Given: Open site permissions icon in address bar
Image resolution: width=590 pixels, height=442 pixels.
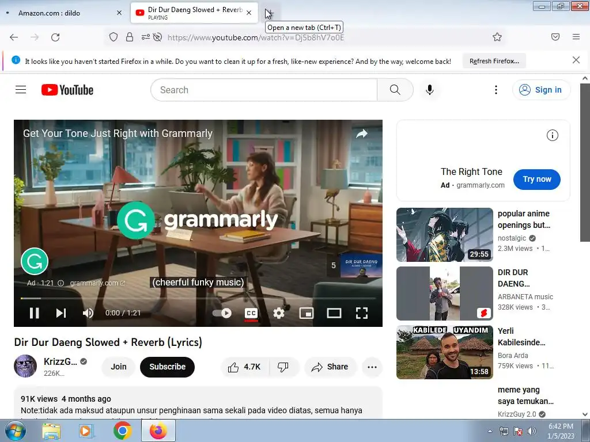Looking at the screenshot, I should 145,37.
